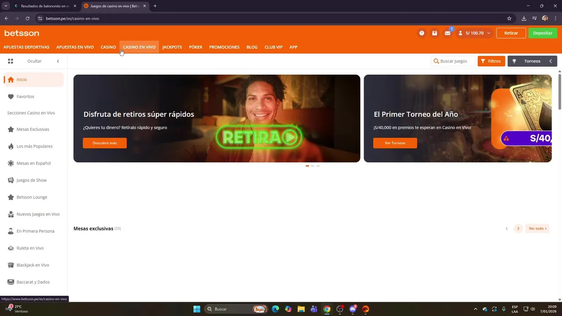Open the Jackpots menu item
The height and width of the screenshot is (316, 562).
pos(172,47)
